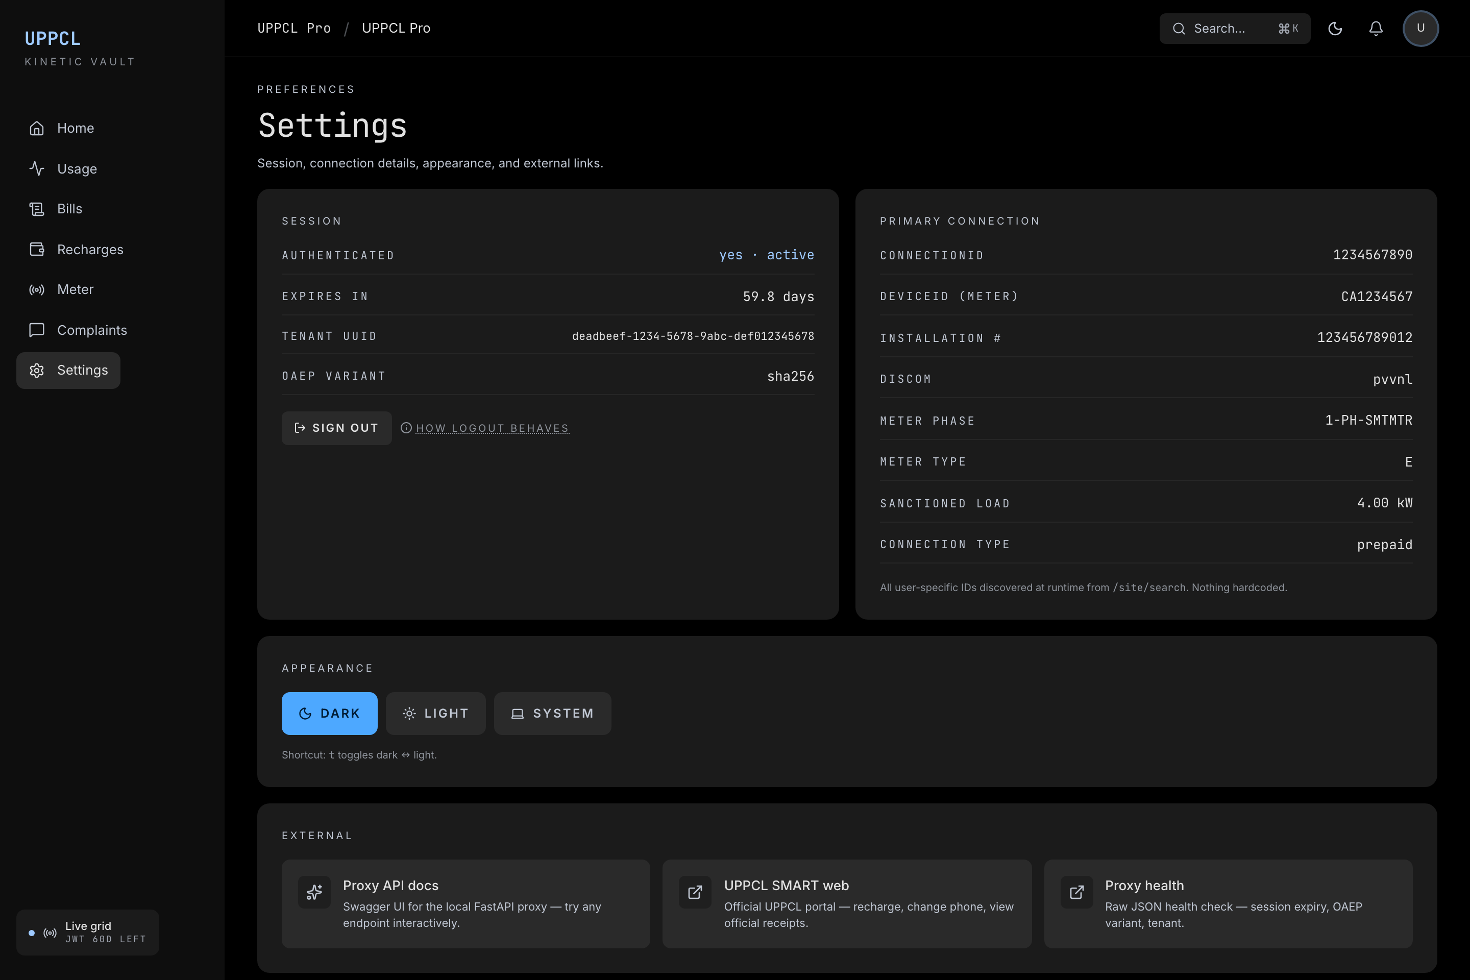
Task: Click the Bills receipt scroll icon
Action: click(x=37, y=209)
